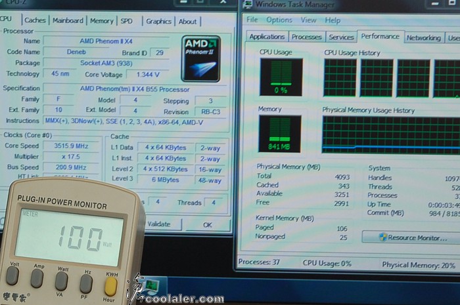
Task: Click CPU Usage: 0% in the status bar
Action: click(327, 263)
